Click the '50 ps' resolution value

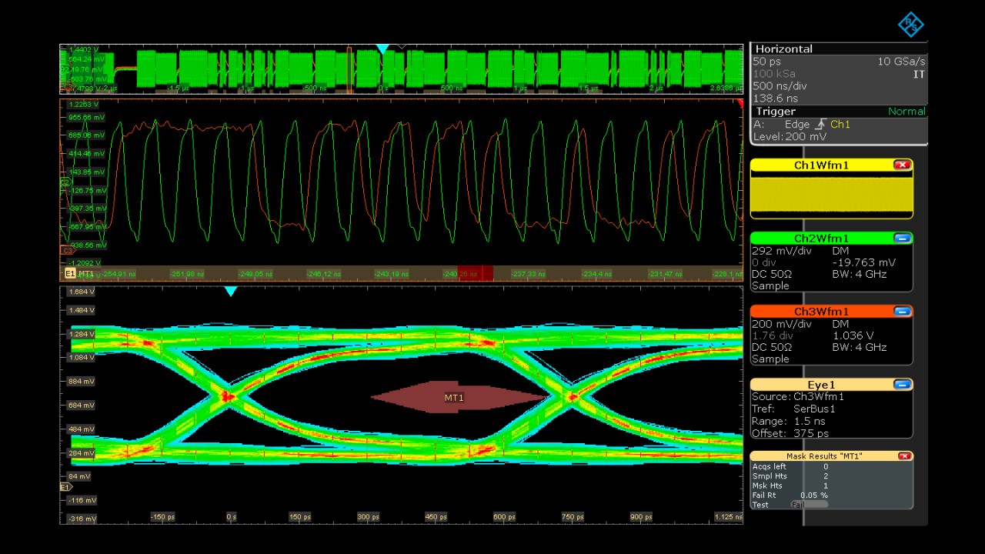[766, 61]
